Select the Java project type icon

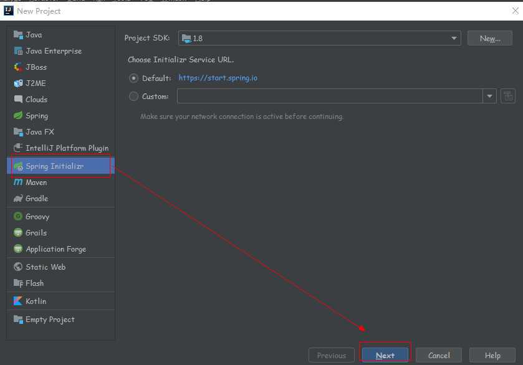(18, 35)
